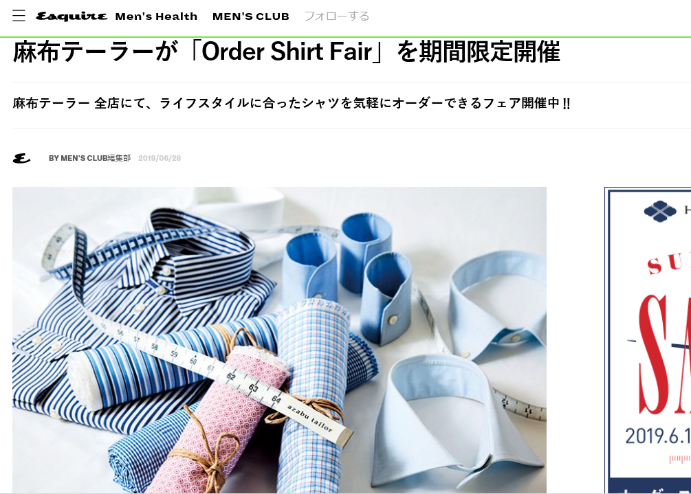Click the navy footer strip of the ad

[650, 486]
